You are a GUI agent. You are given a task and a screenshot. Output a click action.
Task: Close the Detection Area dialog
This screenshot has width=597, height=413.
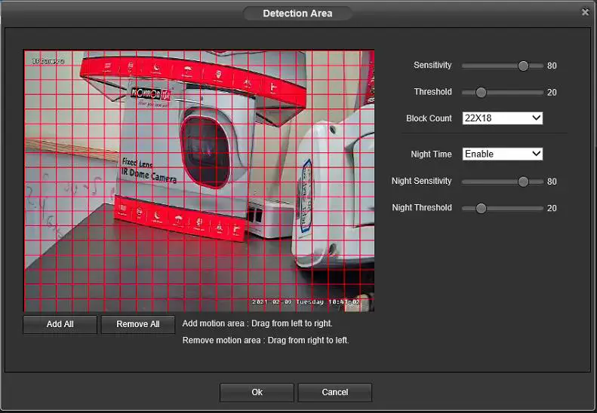coord(585,12)
